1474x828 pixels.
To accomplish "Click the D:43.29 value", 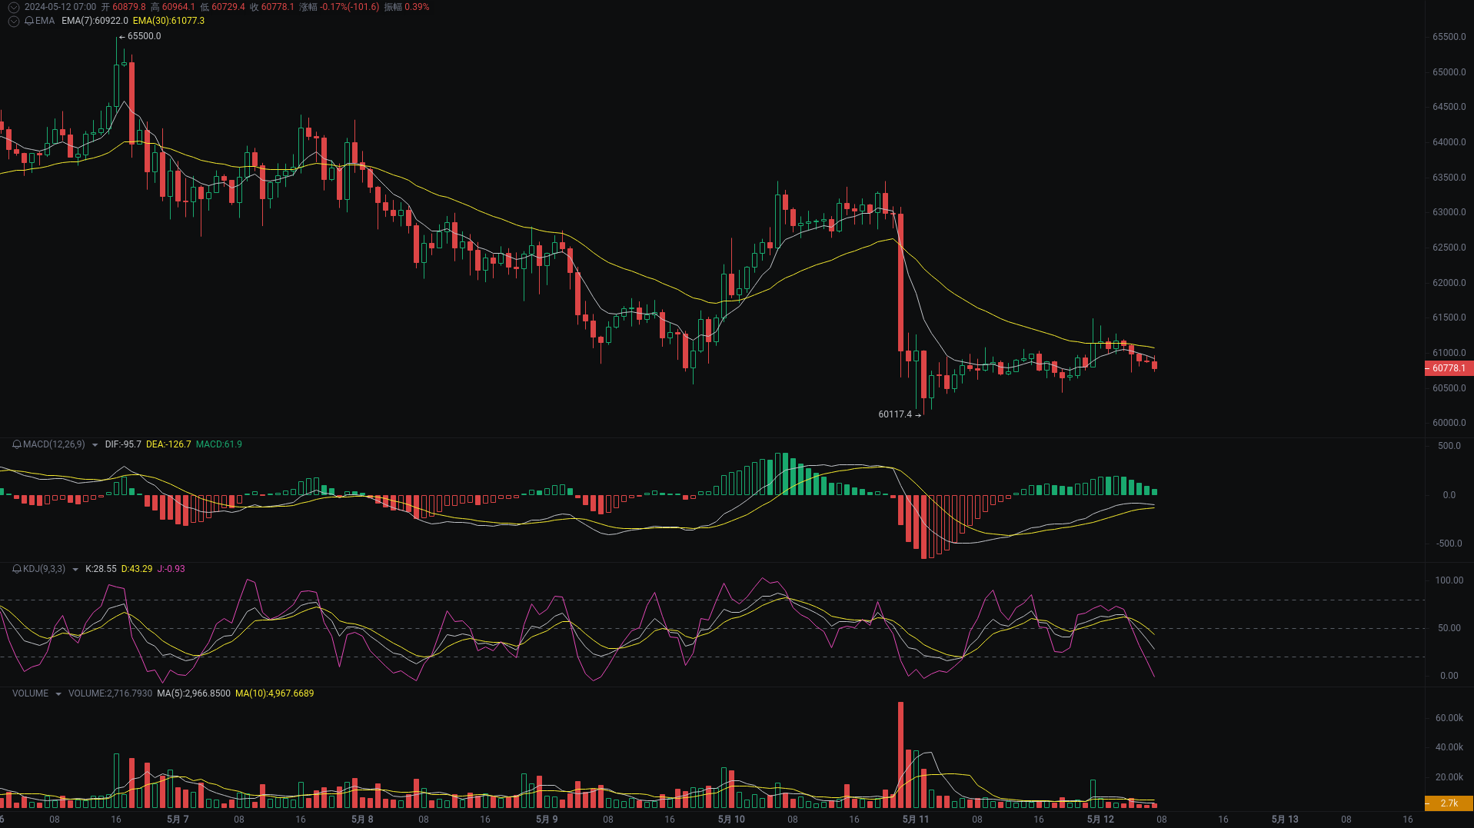I will pos(137,569).
